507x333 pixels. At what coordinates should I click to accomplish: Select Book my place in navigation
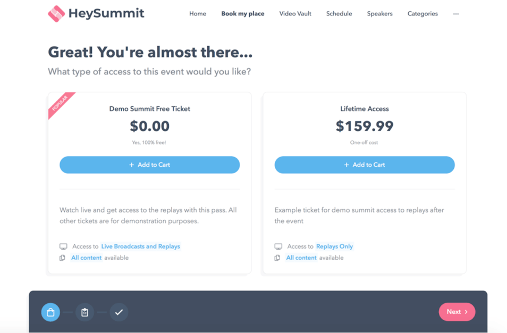click(x=242, y=14)
